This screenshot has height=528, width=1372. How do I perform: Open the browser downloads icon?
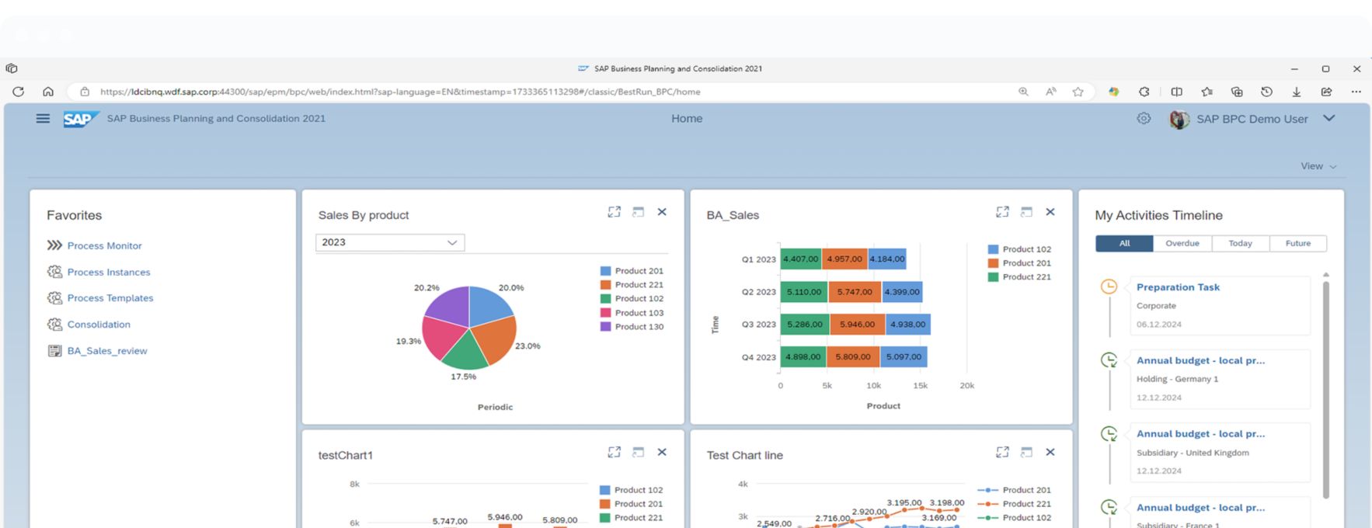pos(1296,92)
